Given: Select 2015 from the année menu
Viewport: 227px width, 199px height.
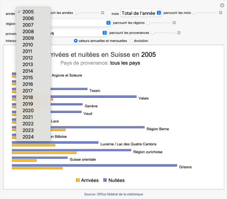Looking at the screenshot, I should coord(28,77).
